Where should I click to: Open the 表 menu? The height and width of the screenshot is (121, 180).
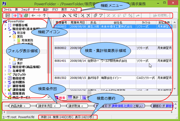[16, 10]
